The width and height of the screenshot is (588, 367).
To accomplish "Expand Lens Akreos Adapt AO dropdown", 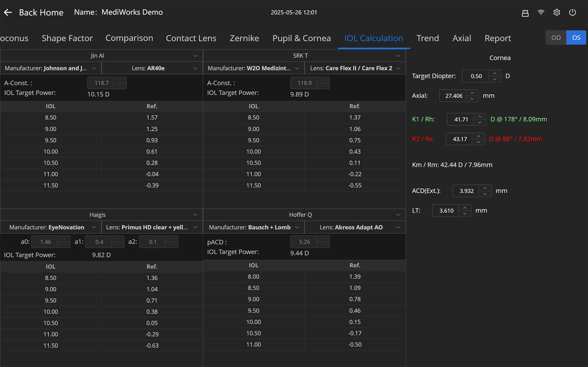I will click(x=355, y=227).
